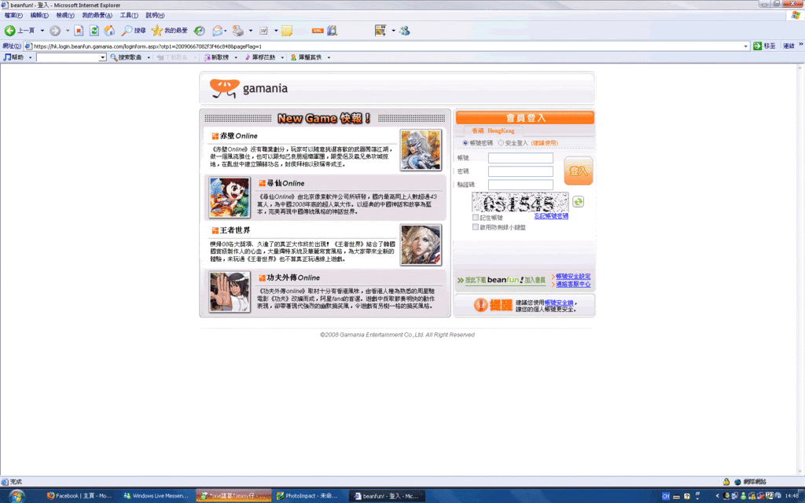
Task: Expand new songs chart dropdown arrow
Action: tap(236, 57)
